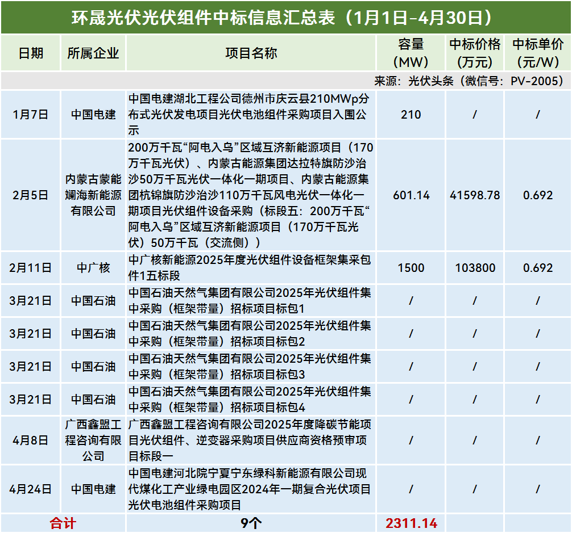Select the 河北院宁夏宁东绿科 project name cell
Viewport: 572px width, 533px height.
click(x=250, y=489)
